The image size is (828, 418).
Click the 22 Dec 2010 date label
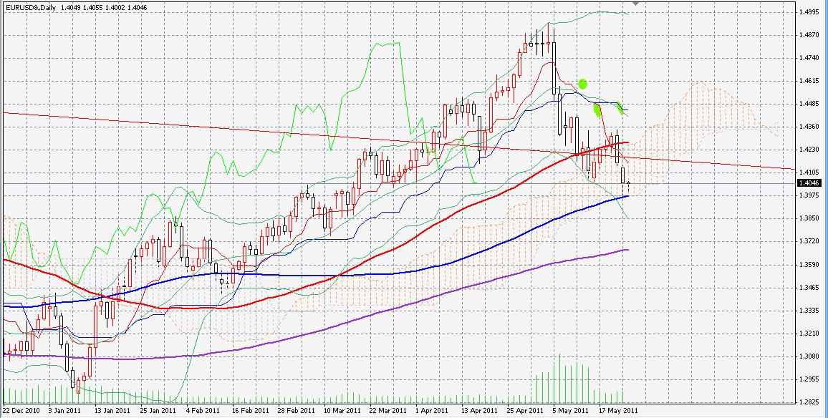click(x=21, y=411)
